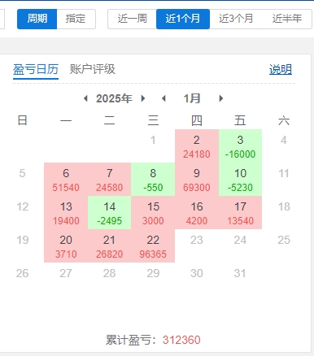Select January 2 cell showing 24180
314x356 pixels.
tap(197, 146)
